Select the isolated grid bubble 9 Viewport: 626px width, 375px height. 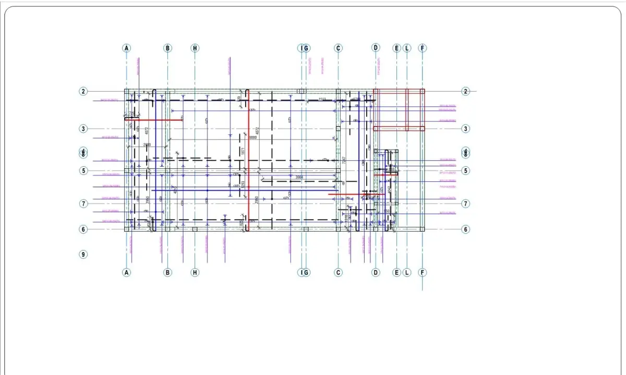(x=83, y=255)
